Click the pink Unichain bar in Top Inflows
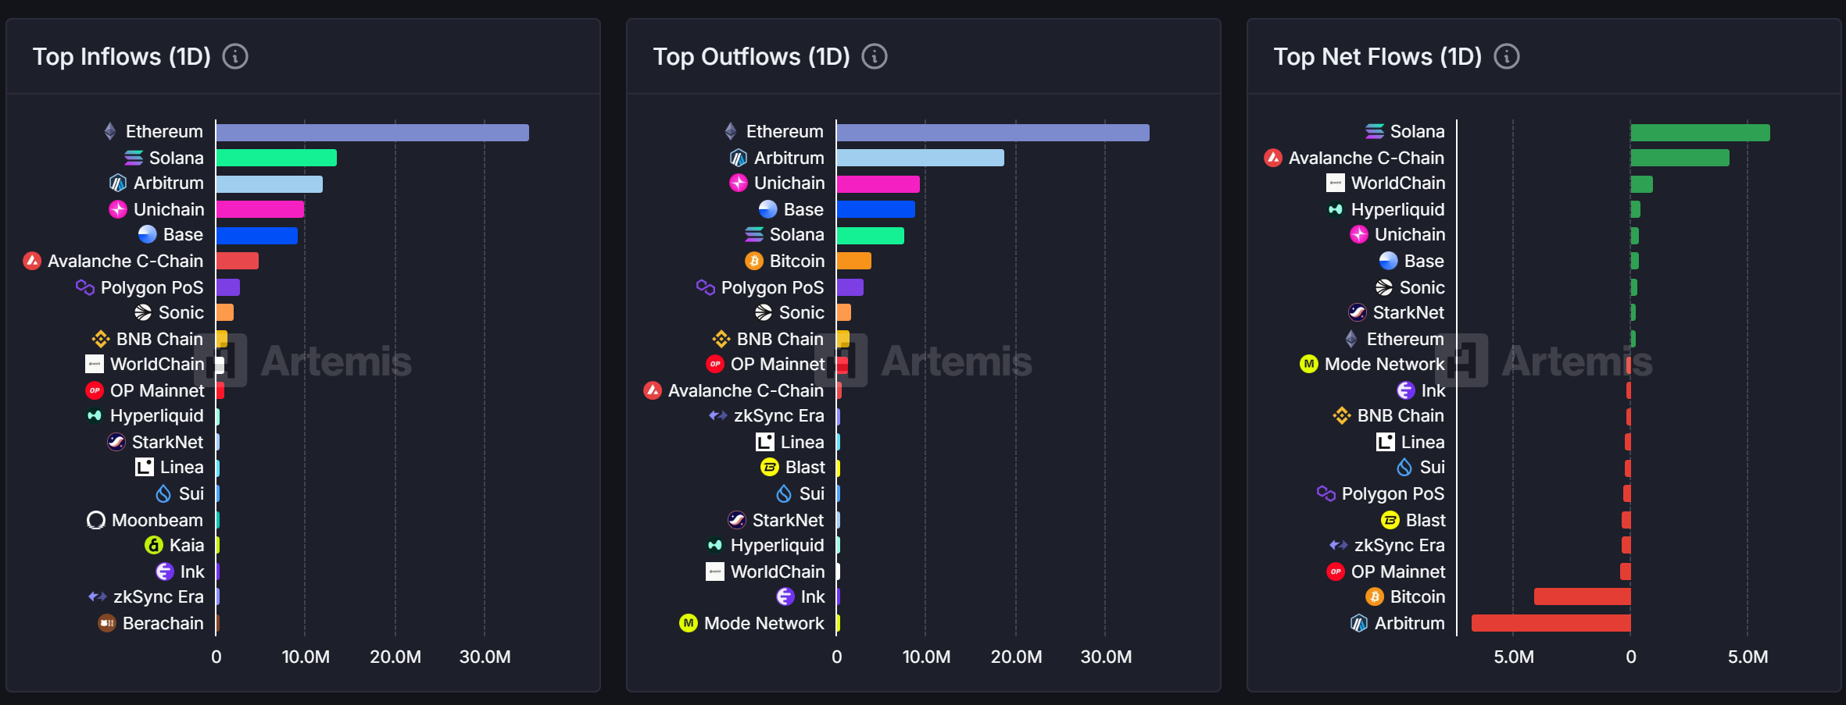This screenshot has height=705, width=1846. [x=260, y=209]
